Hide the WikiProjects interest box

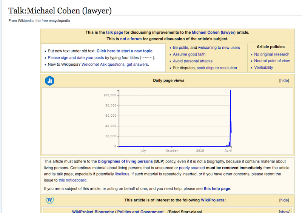(x=284, y=200)
